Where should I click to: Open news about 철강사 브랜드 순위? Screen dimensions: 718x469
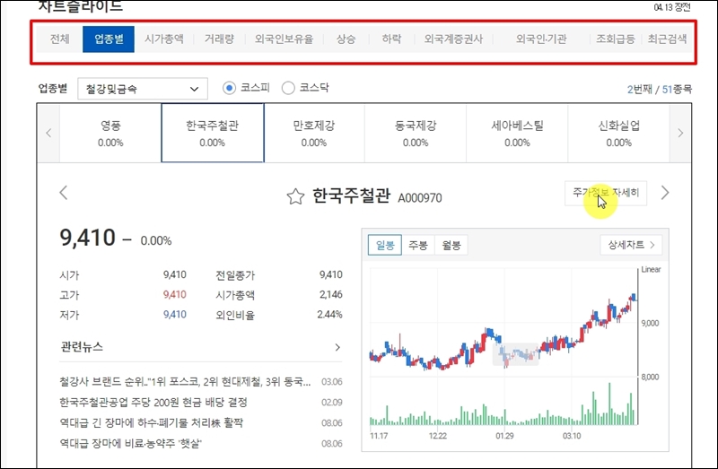pyautogui.click(x=185, y=382)
